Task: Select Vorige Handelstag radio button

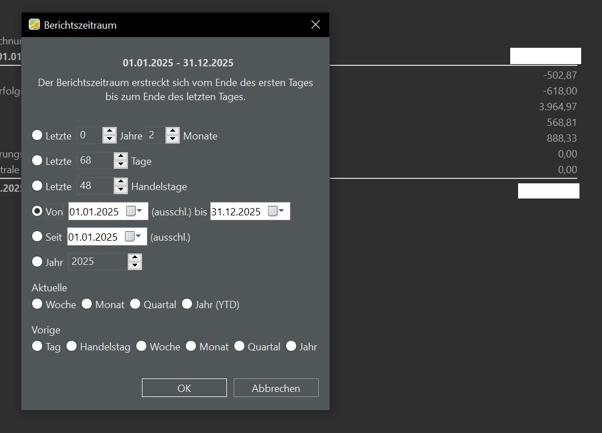Action: pos(72,346)
